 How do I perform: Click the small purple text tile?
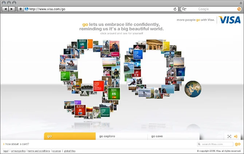[x=77, y=103]
